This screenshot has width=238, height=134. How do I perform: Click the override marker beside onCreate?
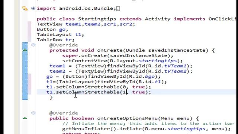pos(25,50)
